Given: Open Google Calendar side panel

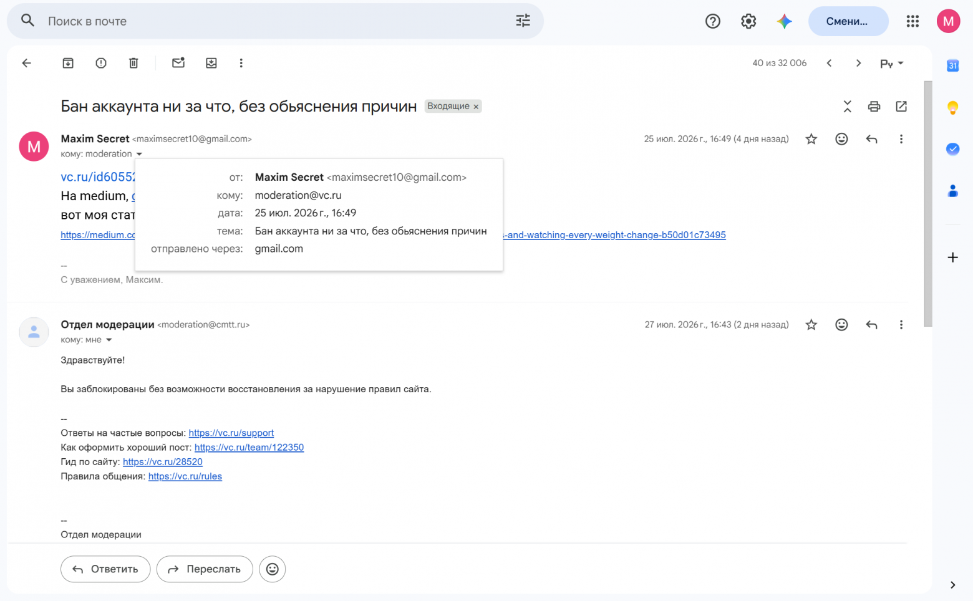Looking at the screenshot, I should tap(952, 65).
